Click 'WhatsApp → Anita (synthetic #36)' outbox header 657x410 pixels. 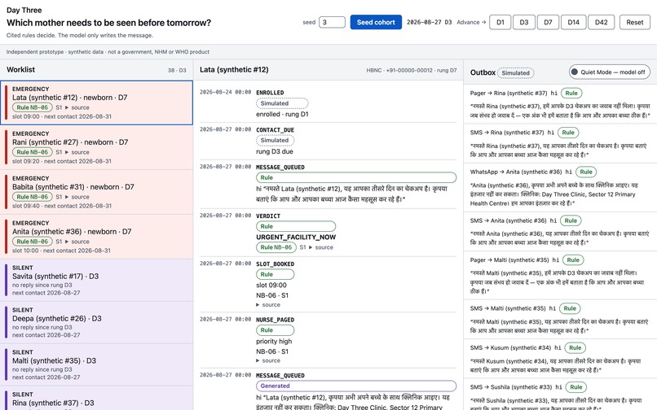[516, 172]
